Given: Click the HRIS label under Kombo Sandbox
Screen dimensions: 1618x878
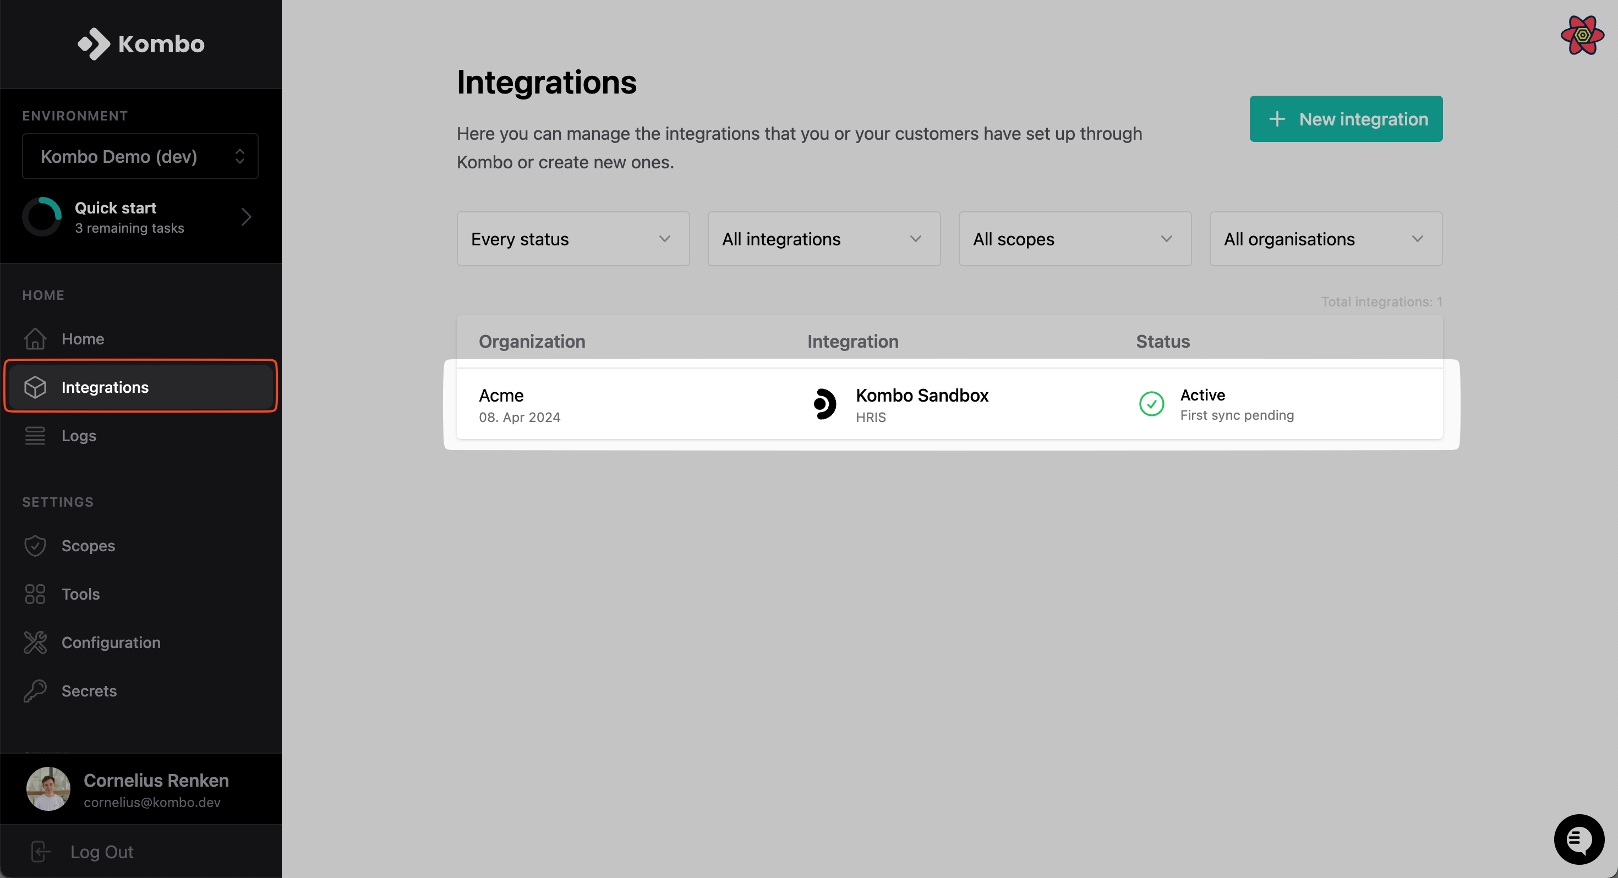Looking at the screenshot, I should pyautogui.click(x=871, y=417).
